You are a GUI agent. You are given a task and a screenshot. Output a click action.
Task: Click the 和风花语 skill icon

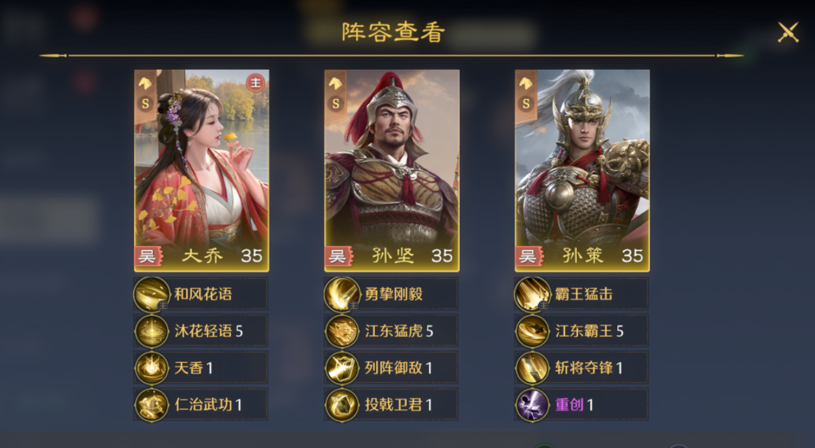click(x=152, y=294)
